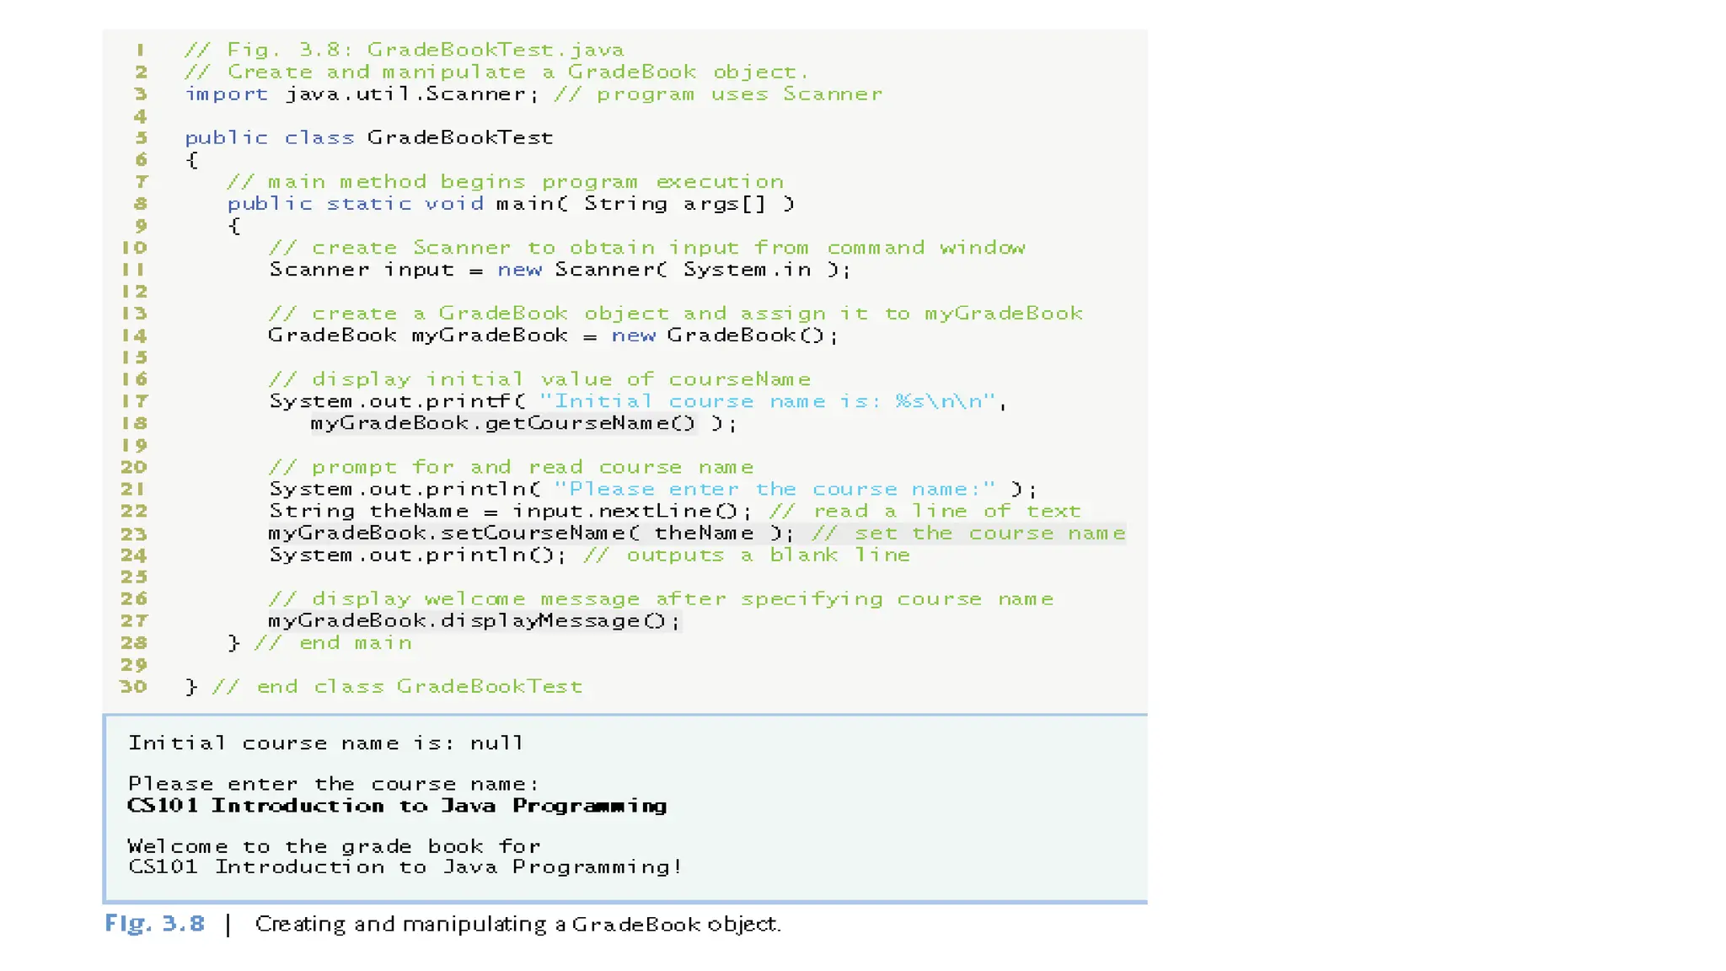Click 'GradeBook myGradeBook' declaration on line 14
Viewport: 1726px width, 971px height.
point(418,335)
